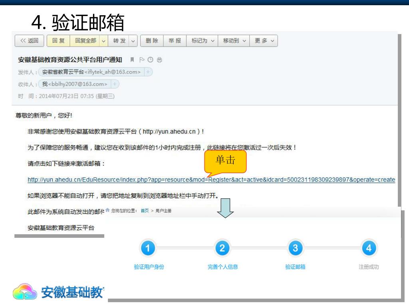Expand the 转发 dropdown arrow
The width and height of the screenshot is (409, 307).
point(132,40)
